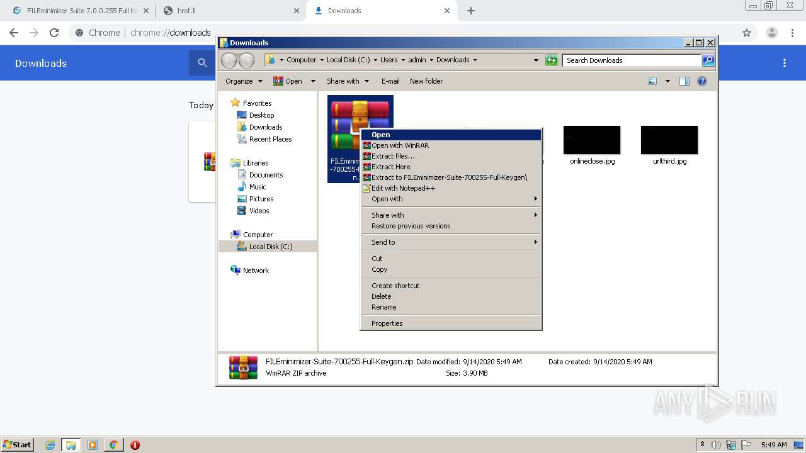Viewport: 806px width, 453px height.
Task: Choose Extract files... in context menu
Action: pyautogui.click(x=451, y=156)
